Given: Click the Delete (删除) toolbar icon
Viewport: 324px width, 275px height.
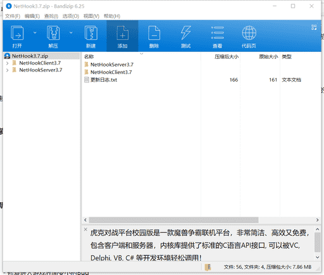Looking at the screenshot, I should [154, 33].
